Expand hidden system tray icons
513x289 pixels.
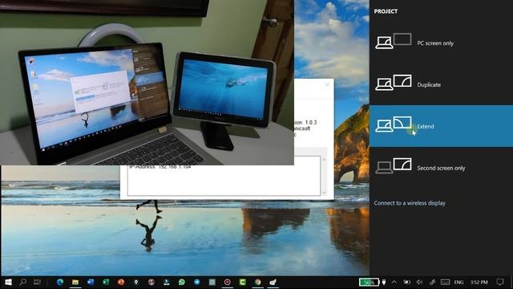(394, 282)
